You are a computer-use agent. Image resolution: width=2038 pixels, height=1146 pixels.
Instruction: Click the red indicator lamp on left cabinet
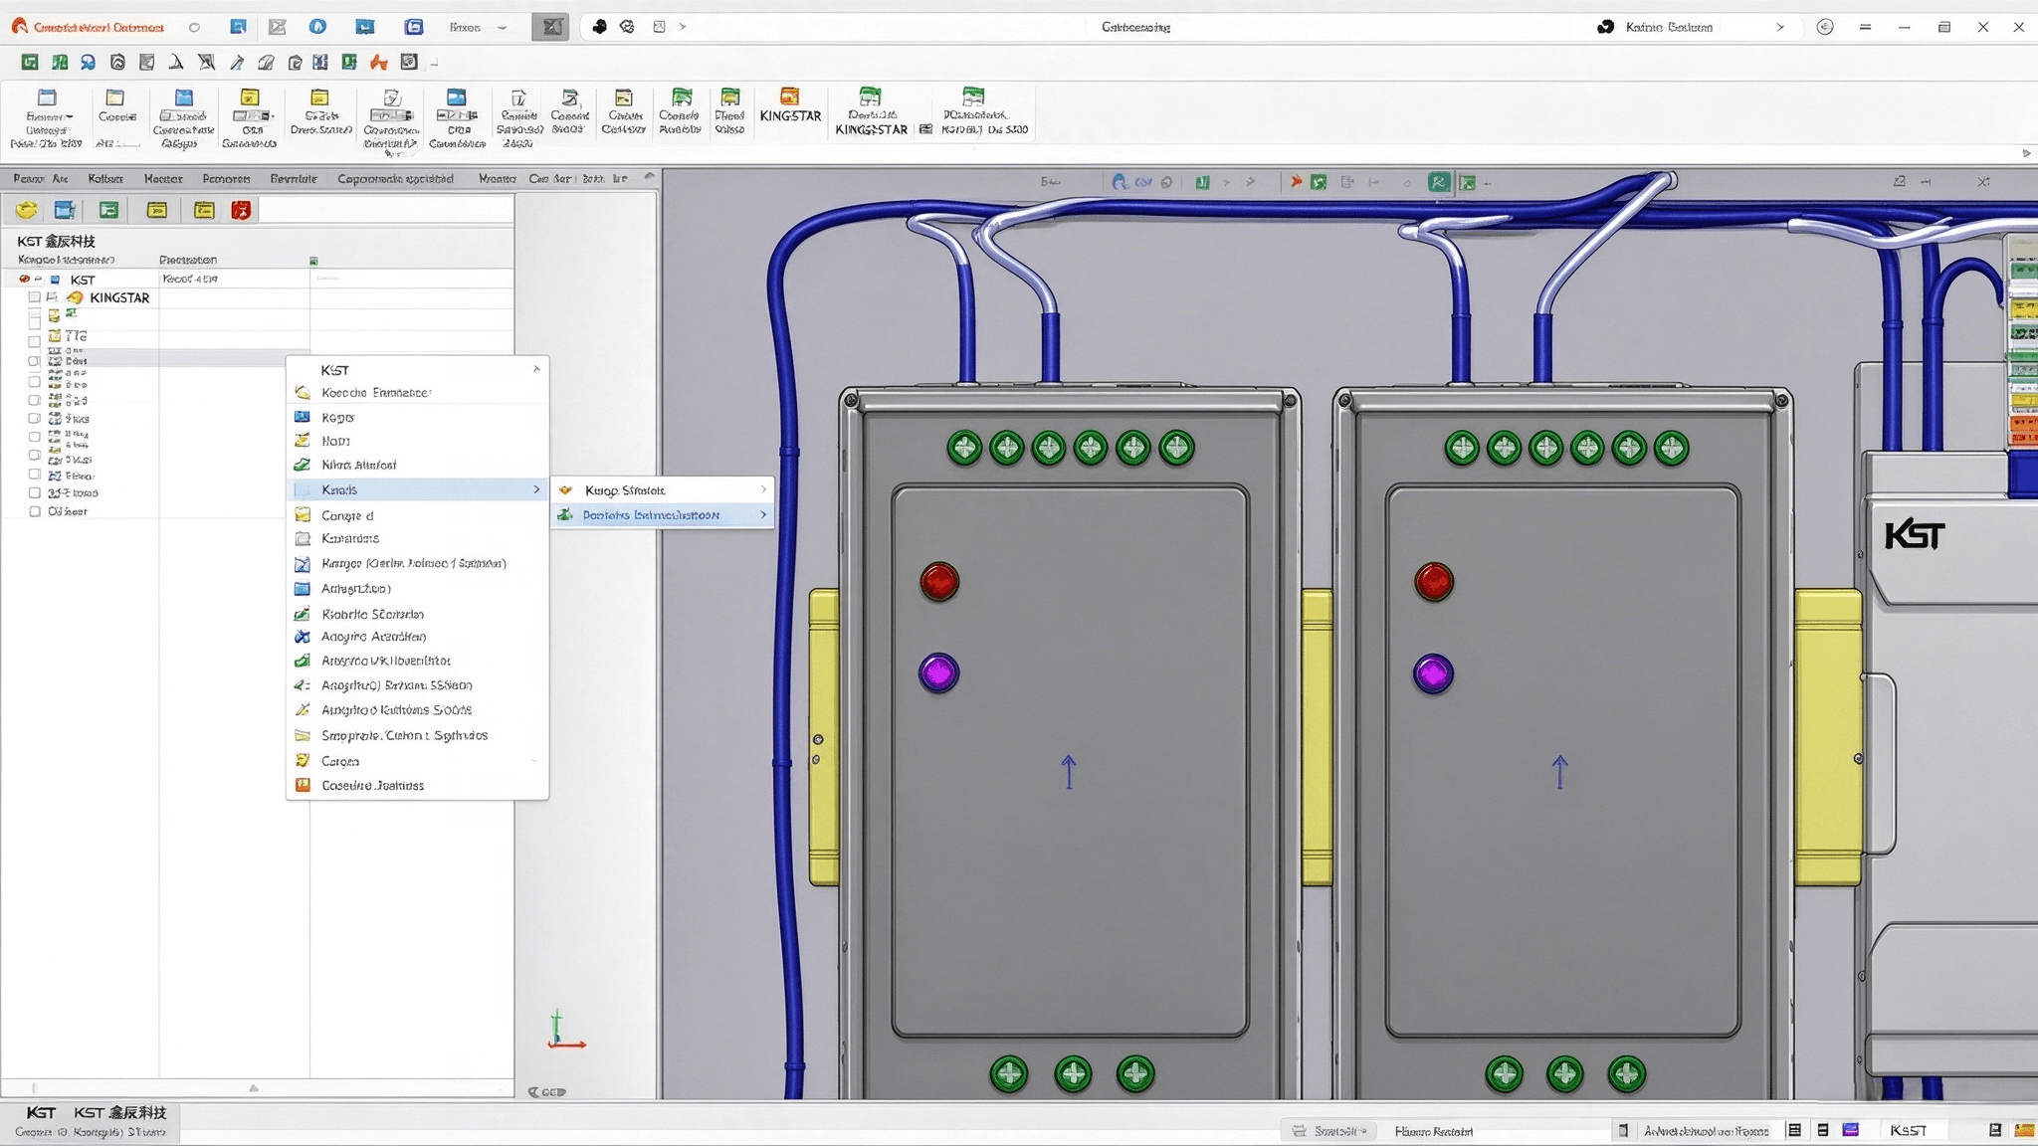(939, 581)
